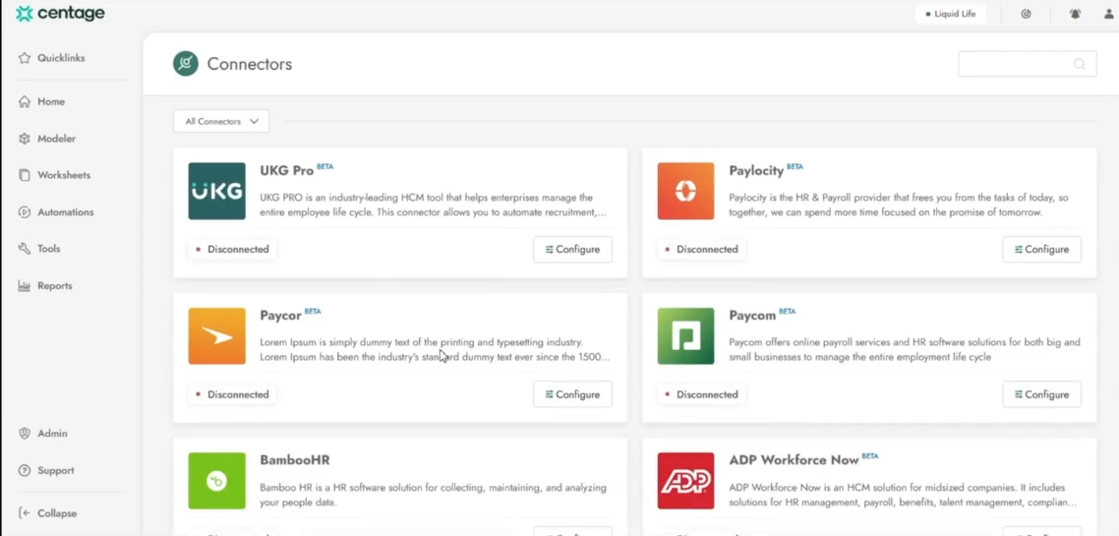The image size is (1119, 536).
Task: Click the Connectors page header icon
Action: coord(185,64)
